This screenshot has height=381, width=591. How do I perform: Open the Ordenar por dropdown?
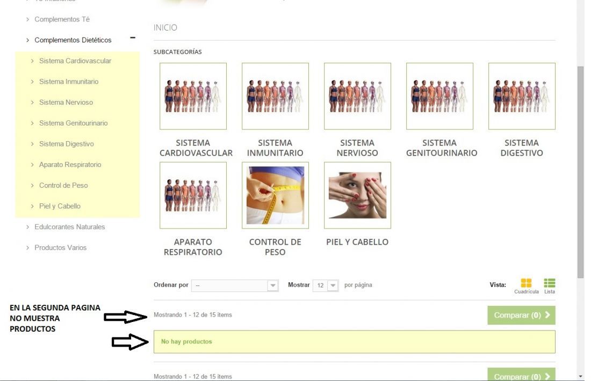(x=235, y=285)
